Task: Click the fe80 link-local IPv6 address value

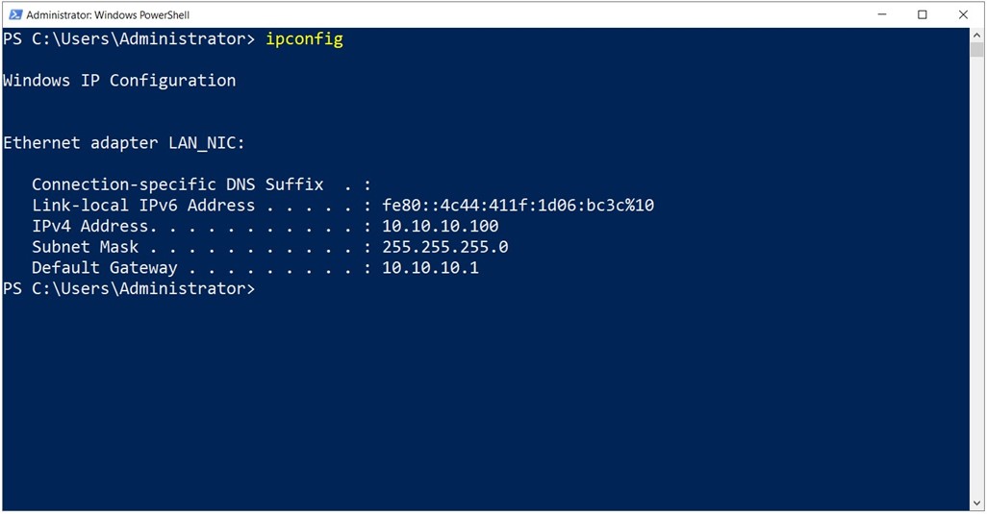Action: coord(519,205)
